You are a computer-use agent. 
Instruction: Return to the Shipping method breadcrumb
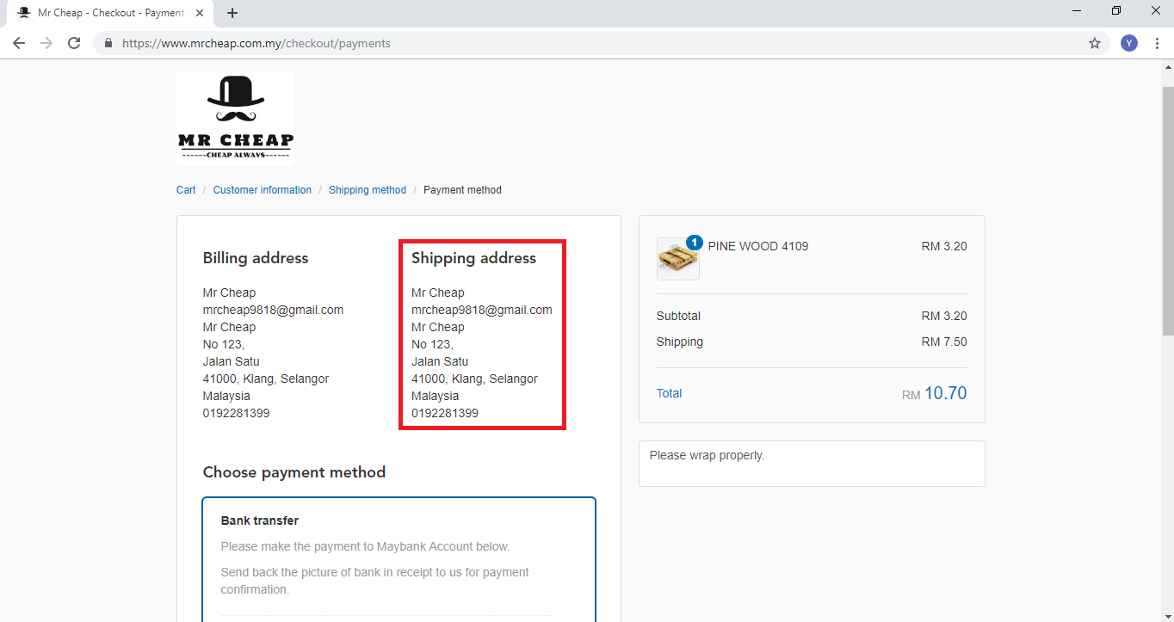(368, 190)
